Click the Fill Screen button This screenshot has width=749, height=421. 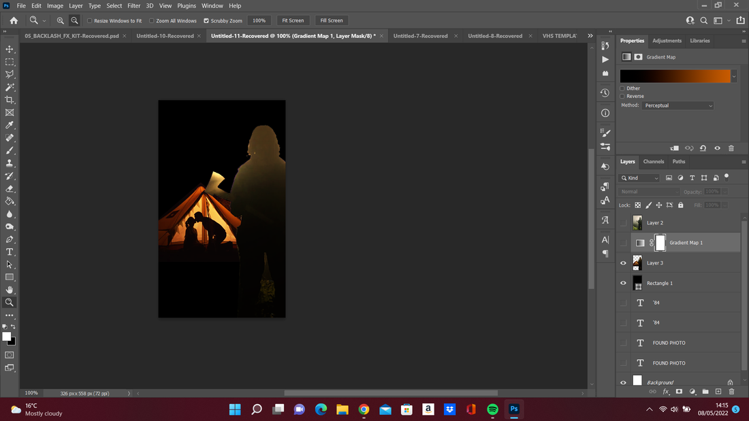[x=332, y=20]
